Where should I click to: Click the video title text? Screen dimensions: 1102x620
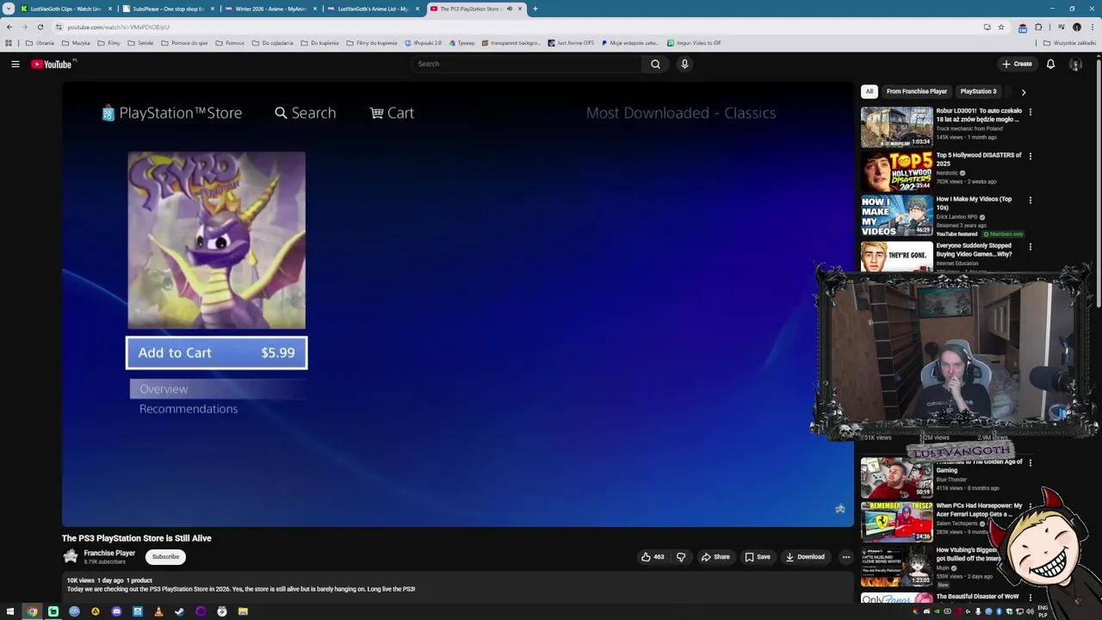(136, 538)
